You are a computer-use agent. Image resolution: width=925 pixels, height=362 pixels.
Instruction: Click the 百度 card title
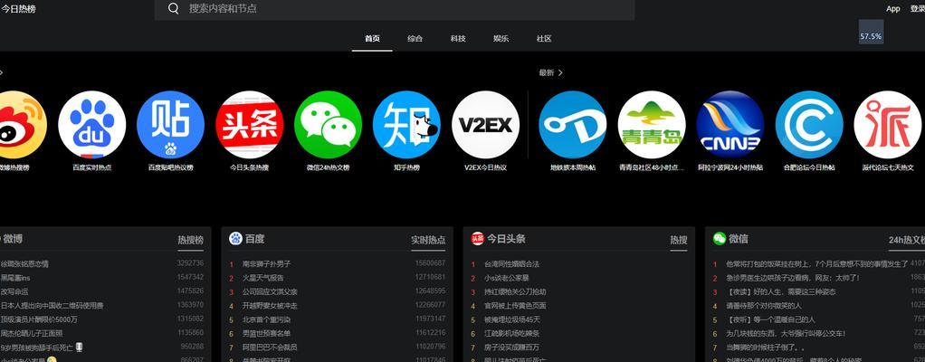pos(255,239)
